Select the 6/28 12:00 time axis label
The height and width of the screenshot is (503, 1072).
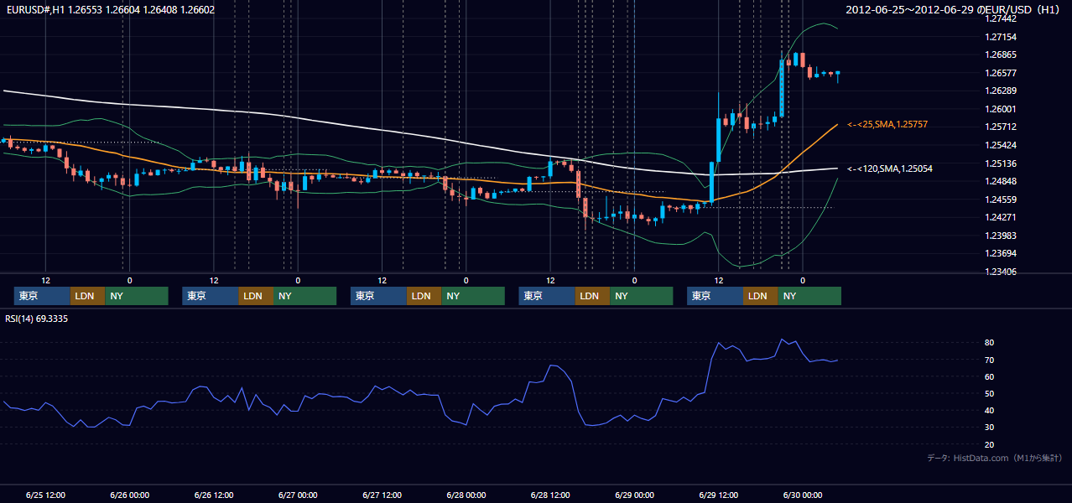tap(550, 495)
